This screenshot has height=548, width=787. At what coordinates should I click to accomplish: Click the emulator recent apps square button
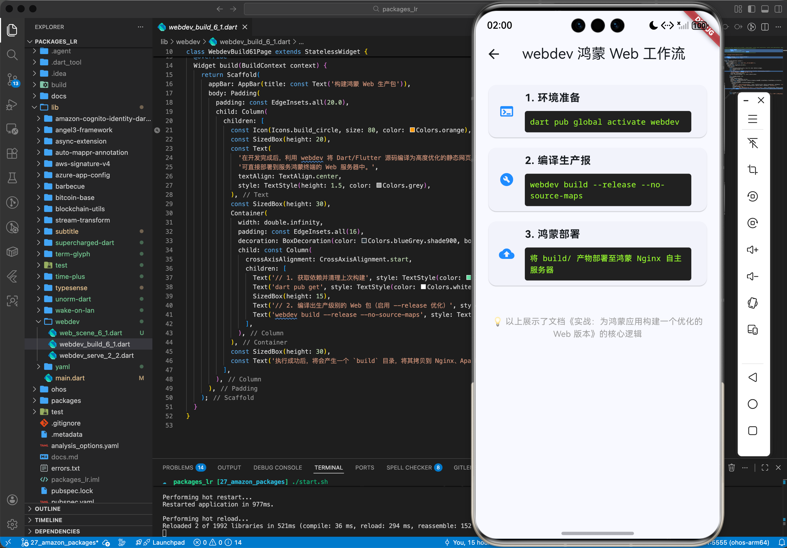(x=752, y=431)
